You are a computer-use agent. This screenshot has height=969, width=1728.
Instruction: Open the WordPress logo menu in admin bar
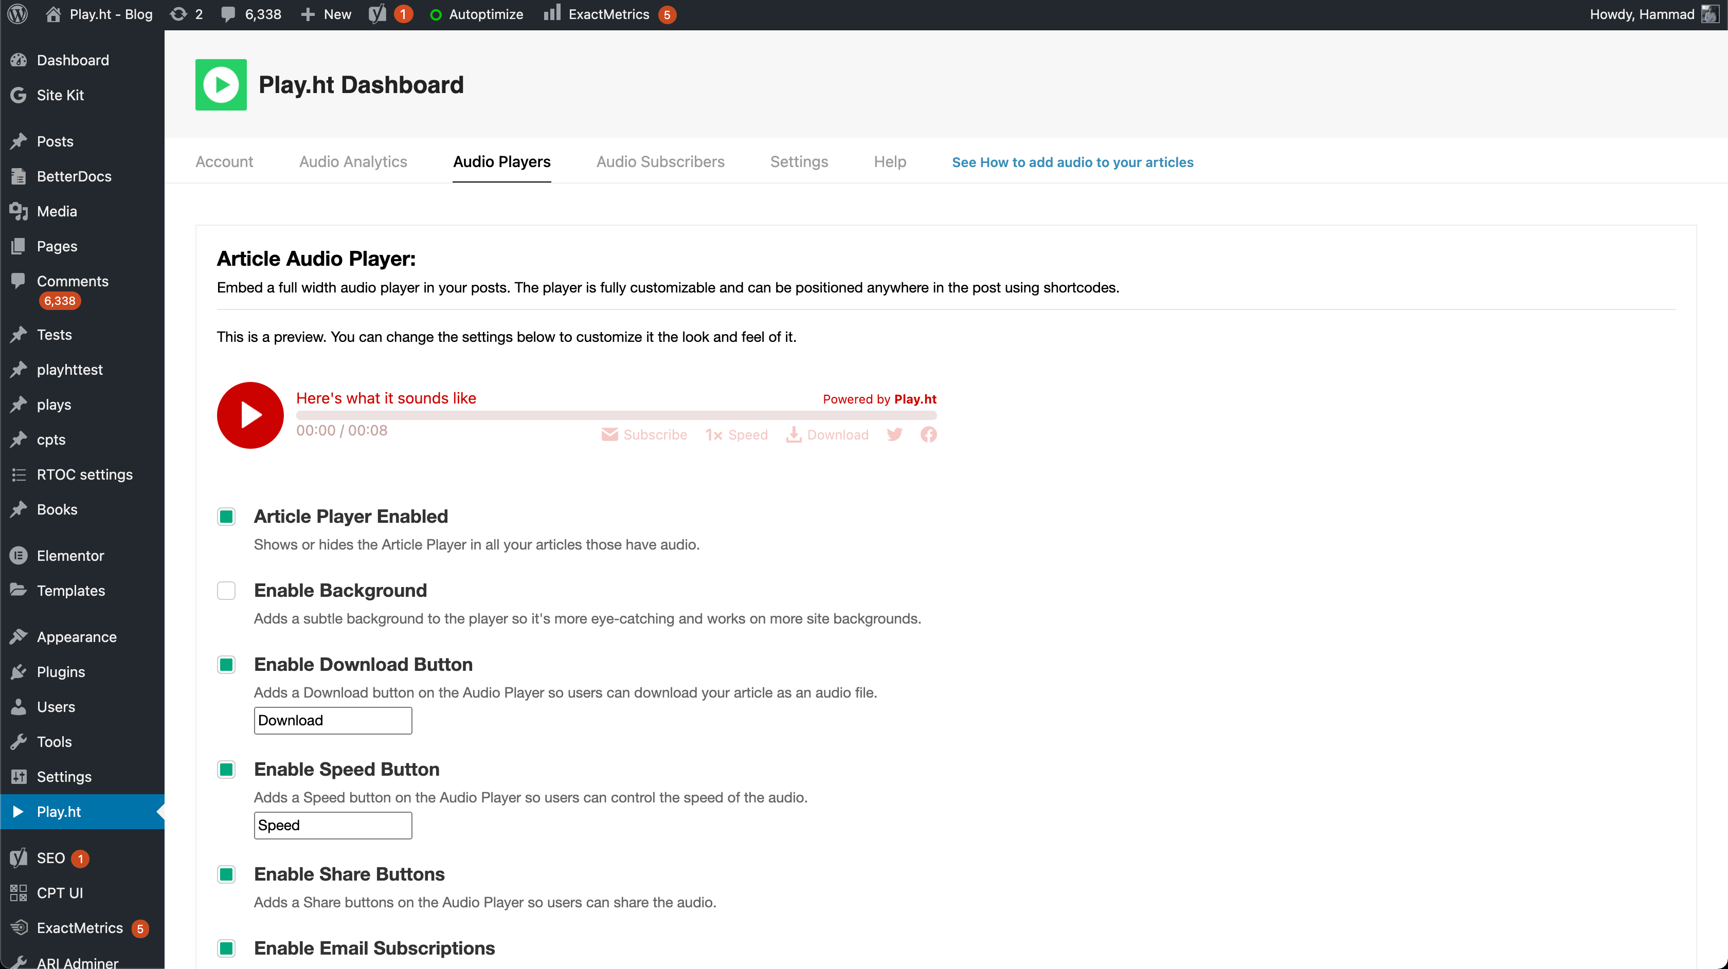18,14
